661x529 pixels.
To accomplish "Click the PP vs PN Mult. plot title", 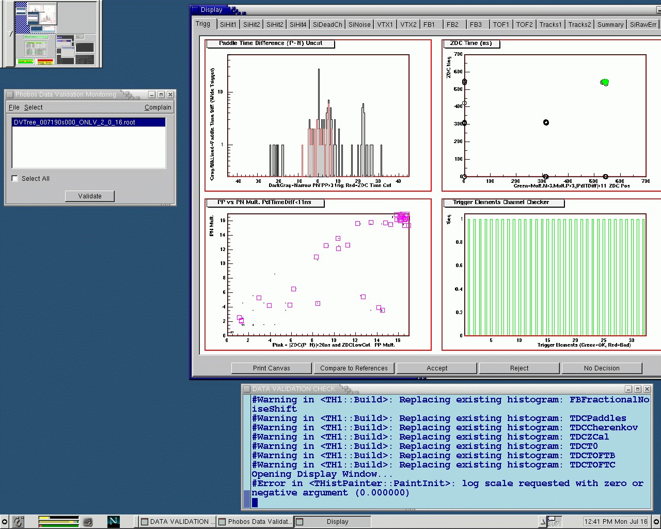I will pyautogui.click(x=264, y=203).
